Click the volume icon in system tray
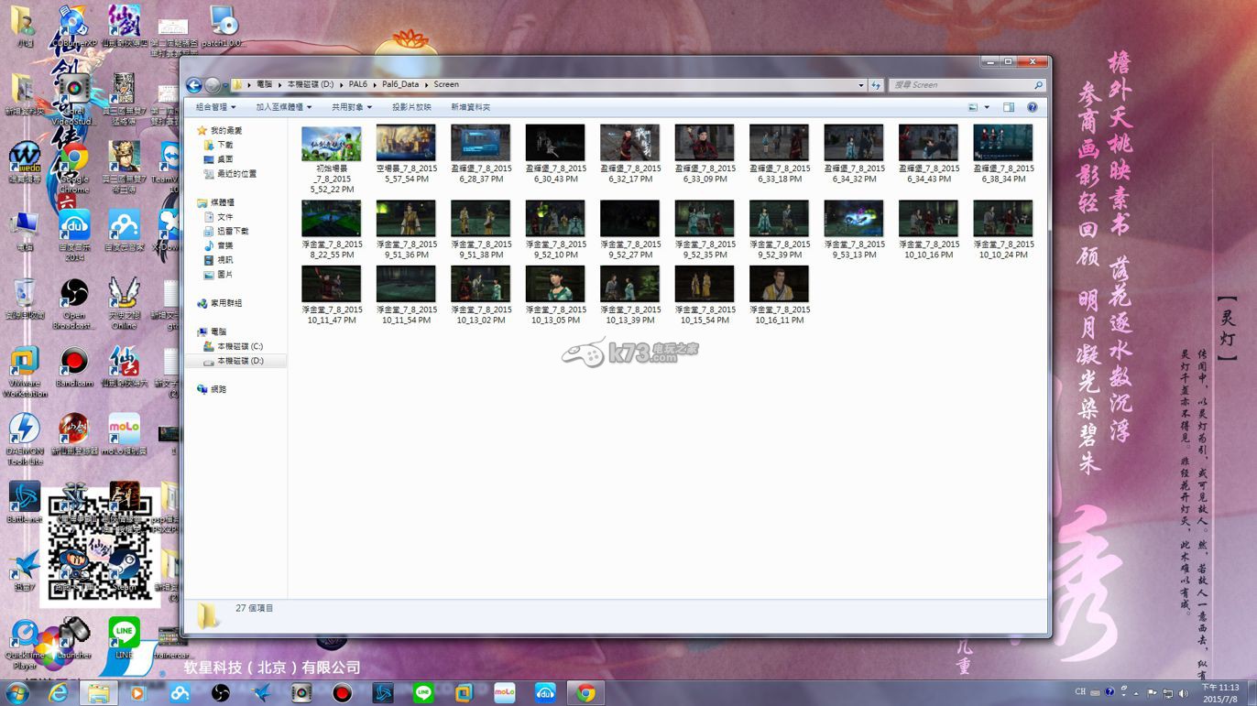The width and height of the screenshot is (1257, 706). tap(1183, 693)
